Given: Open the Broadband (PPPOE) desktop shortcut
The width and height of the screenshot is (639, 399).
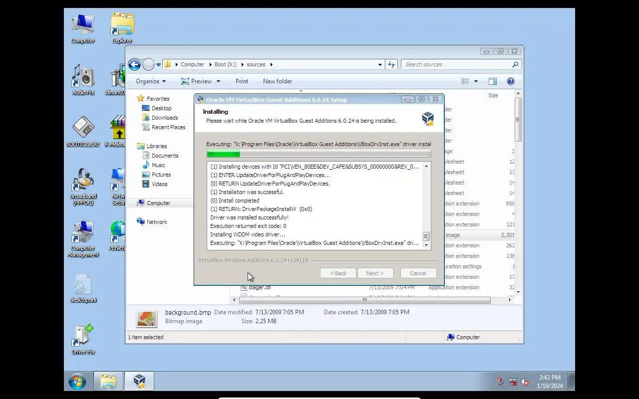Looking at the screenshot, I should [83, 187].
